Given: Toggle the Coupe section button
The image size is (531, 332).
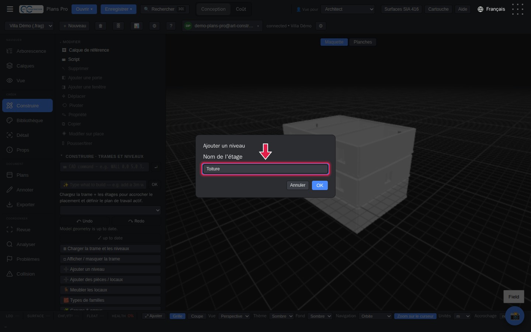Looking at the screenshot, I should pyautogui.click(x=197, y=316).
